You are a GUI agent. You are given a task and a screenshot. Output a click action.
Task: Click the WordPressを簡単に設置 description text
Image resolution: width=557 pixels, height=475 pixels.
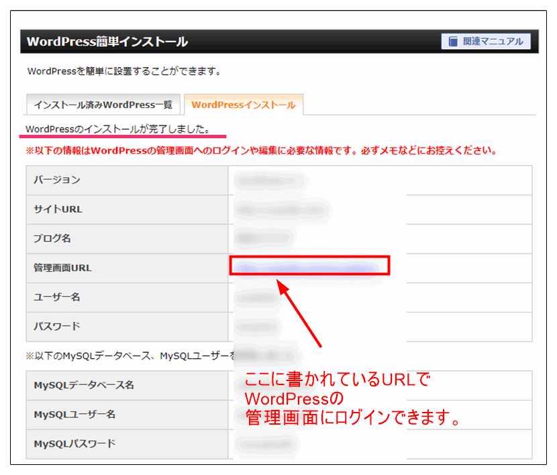(x=124, y=71)
